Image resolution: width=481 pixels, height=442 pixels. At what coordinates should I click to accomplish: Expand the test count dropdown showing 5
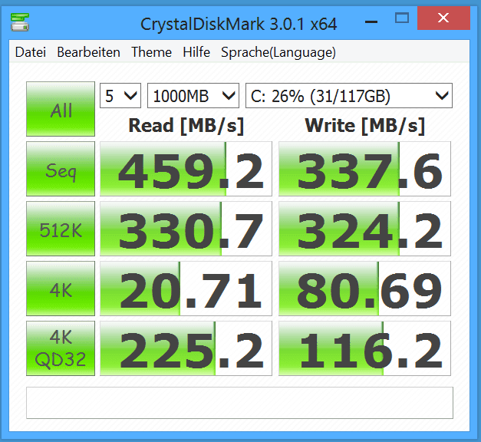coord(120,95)
